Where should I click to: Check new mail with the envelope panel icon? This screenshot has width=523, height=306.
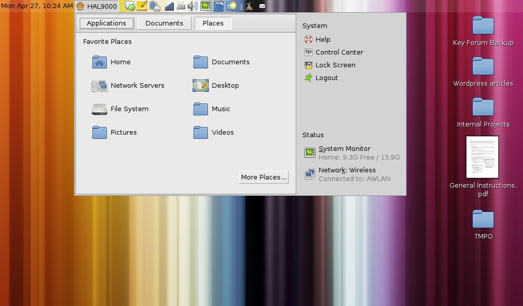(x=261, y=6)
